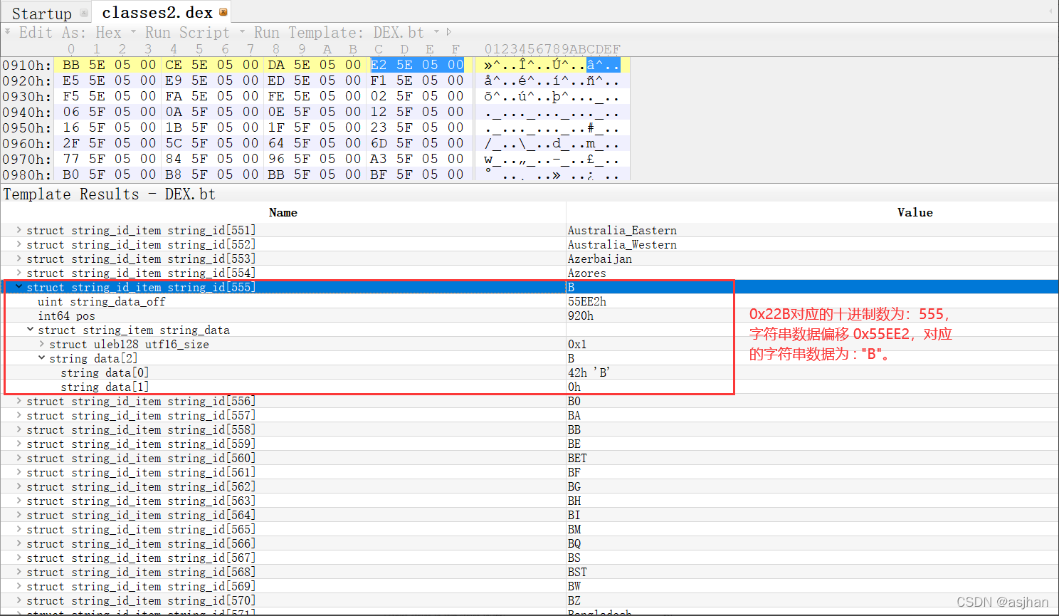Click address label 0950h
The height and width of the screenshot is (616, 1059).
tap(26, 127)
